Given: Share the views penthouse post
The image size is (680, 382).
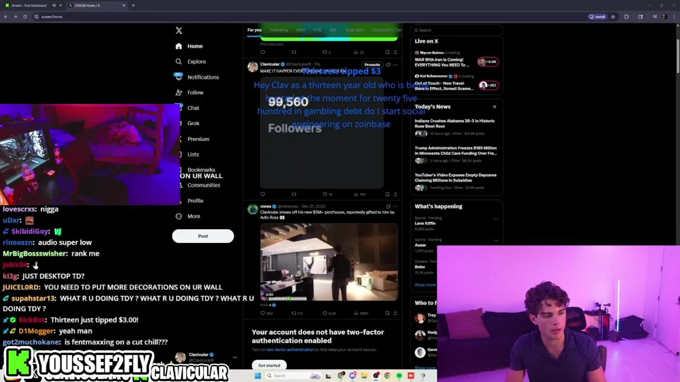Looking at the screenshot, I should coord(395,313).
